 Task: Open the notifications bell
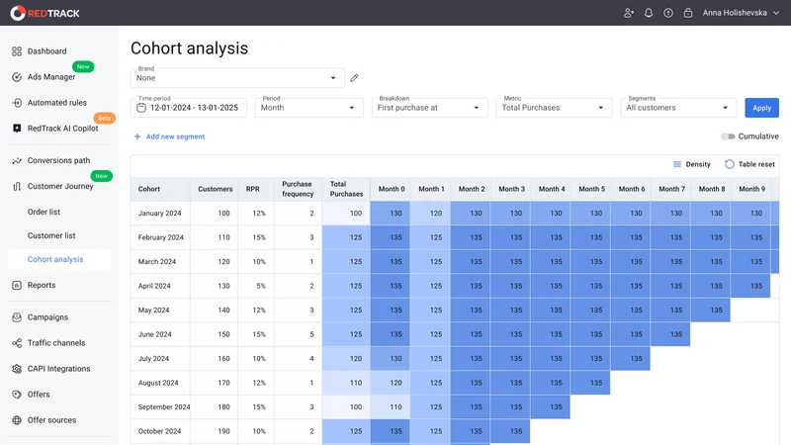click(649, 13)
